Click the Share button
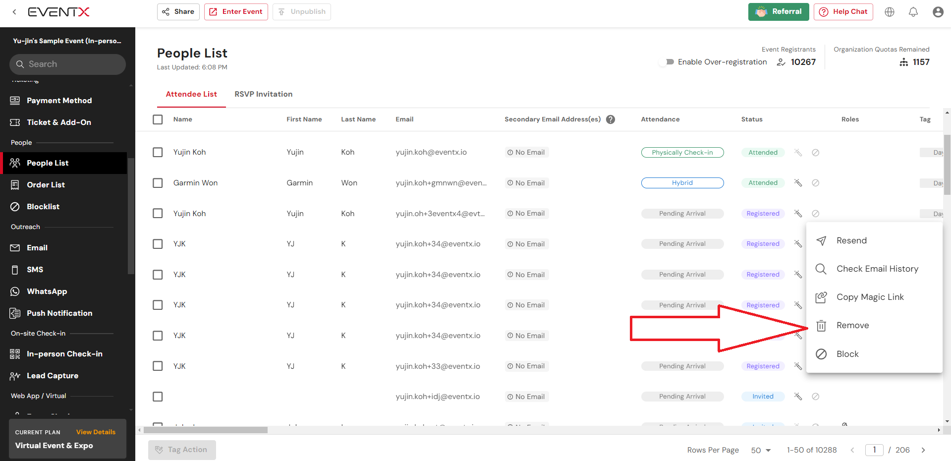The image size is (951, 461). pyautogui.click(x=178, y=12)
